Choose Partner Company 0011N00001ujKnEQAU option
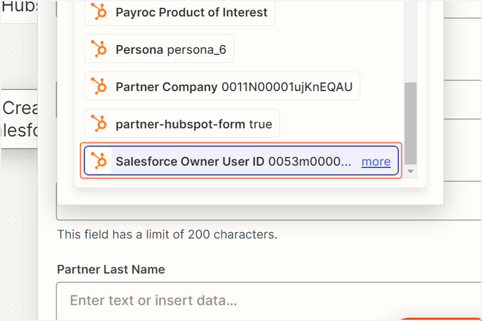 pos(222,86)
